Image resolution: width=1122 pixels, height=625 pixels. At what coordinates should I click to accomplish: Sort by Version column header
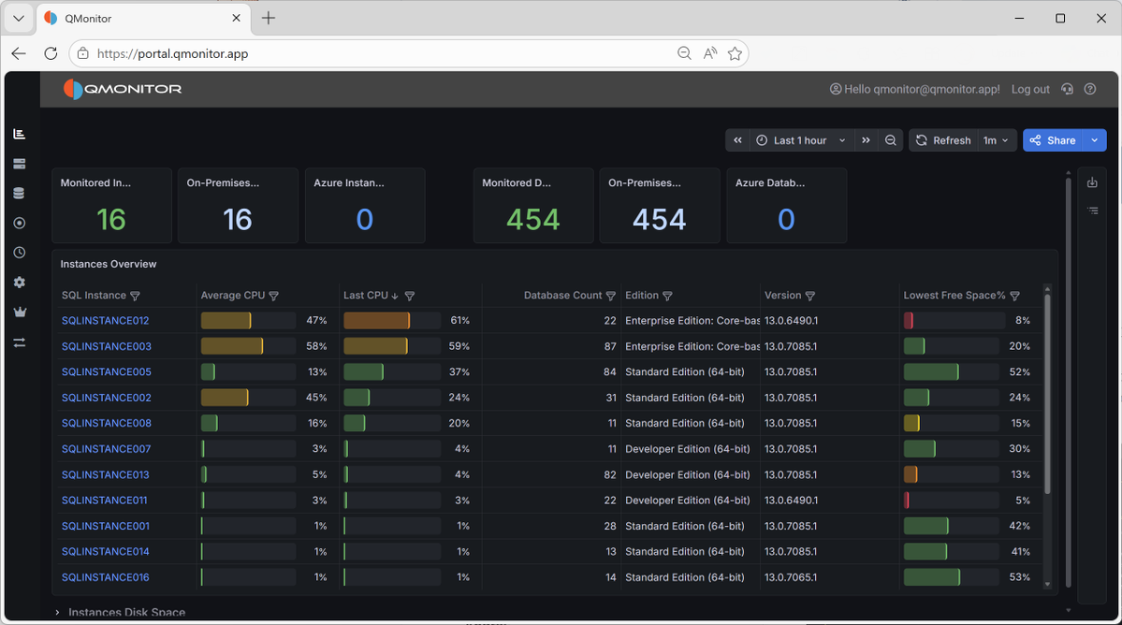click(783, 296)
